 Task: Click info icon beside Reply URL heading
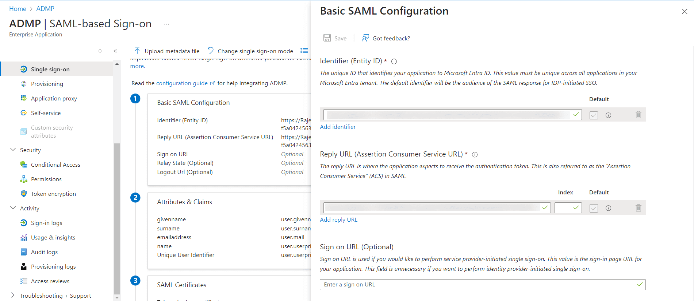pos(475,155)
